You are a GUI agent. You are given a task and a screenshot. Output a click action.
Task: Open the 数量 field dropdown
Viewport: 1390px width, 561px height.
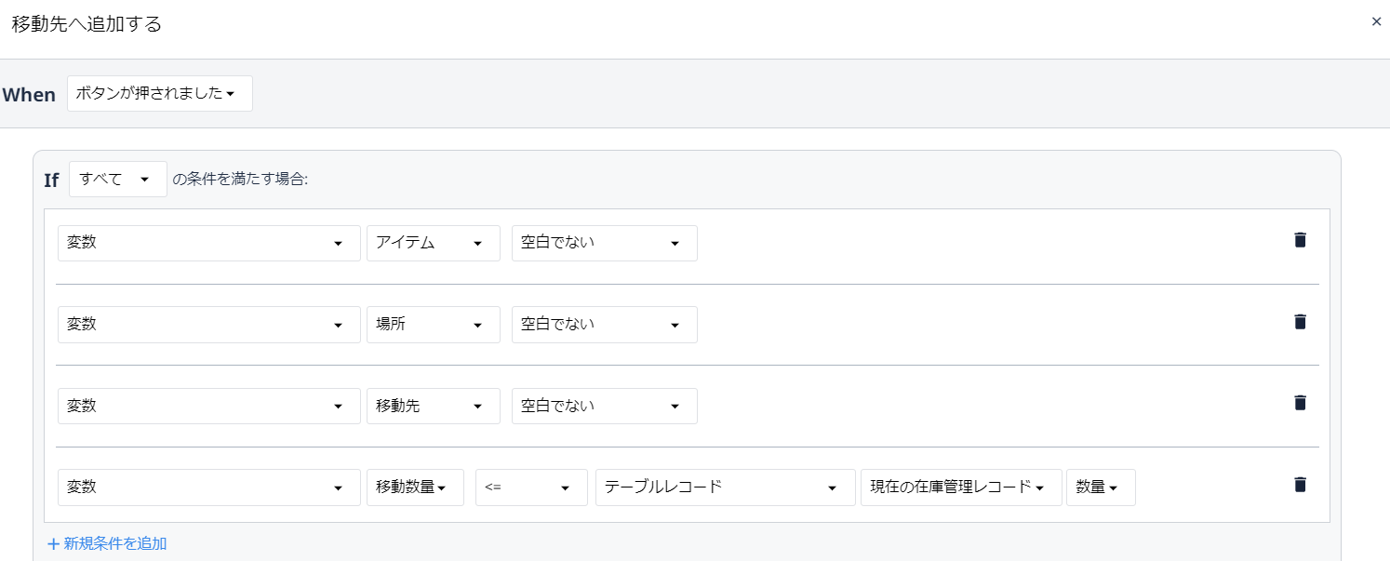(x=1101, y=488)
